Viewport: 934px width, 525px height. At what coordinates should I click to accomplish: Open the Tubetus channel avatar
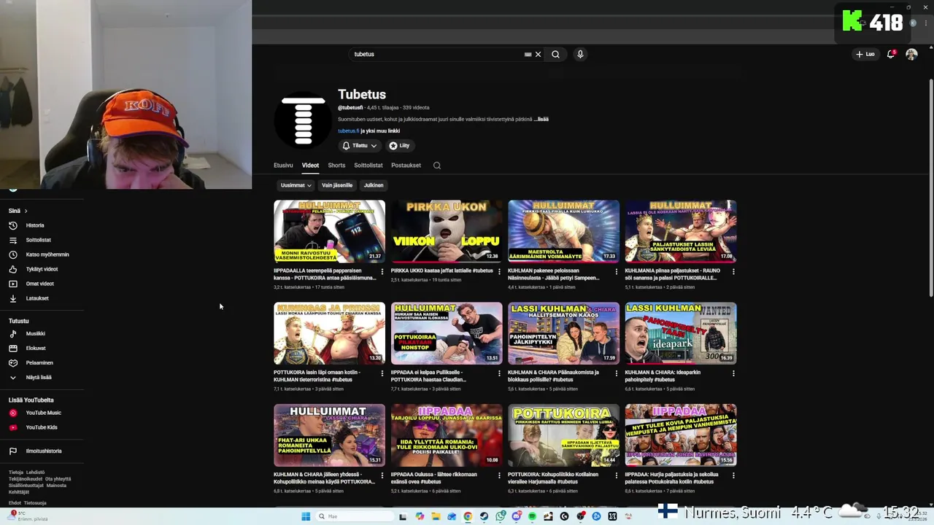point(303,120)
